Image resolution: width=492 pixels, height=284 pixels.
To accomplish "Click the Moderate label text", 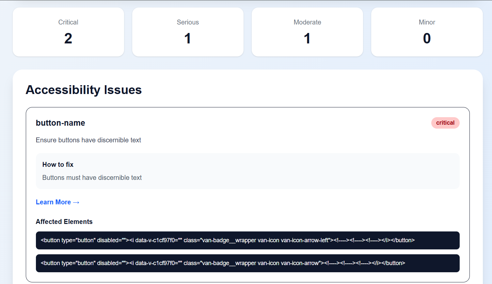I will tap(307, 22).
